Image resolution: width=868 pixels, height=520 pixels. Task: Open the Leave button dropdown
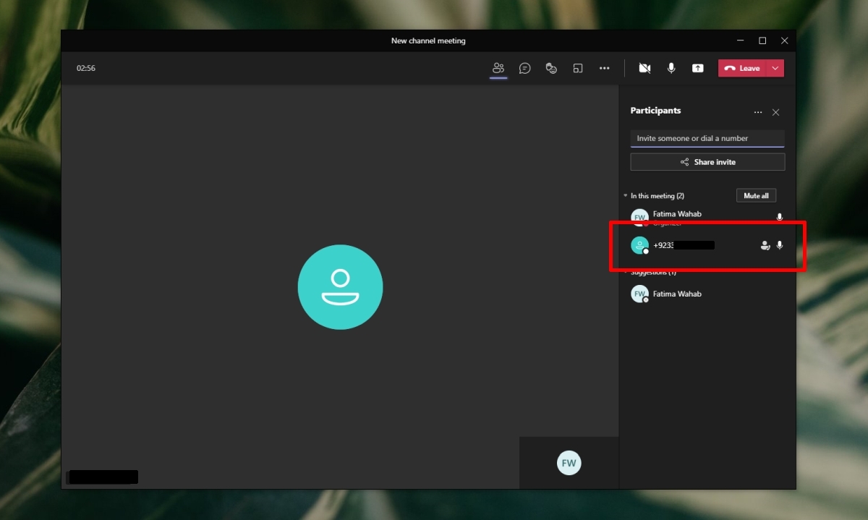point(775,68)
